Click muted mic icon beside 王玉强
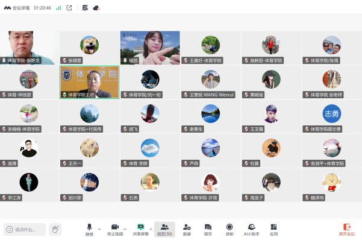Viewport: 362px width, 240px height. pyautogui.click(x=246, y=129)
